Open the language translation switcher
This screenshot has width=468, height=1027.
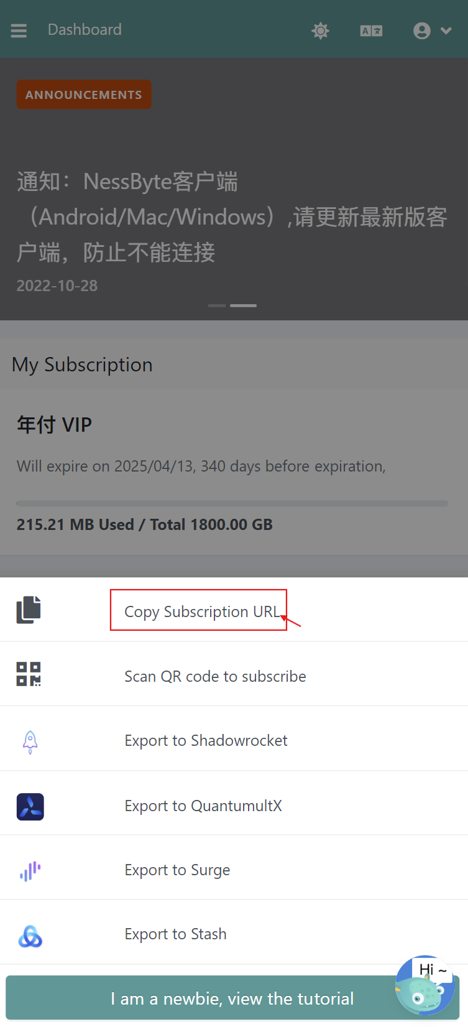click(x=371, y=30)
